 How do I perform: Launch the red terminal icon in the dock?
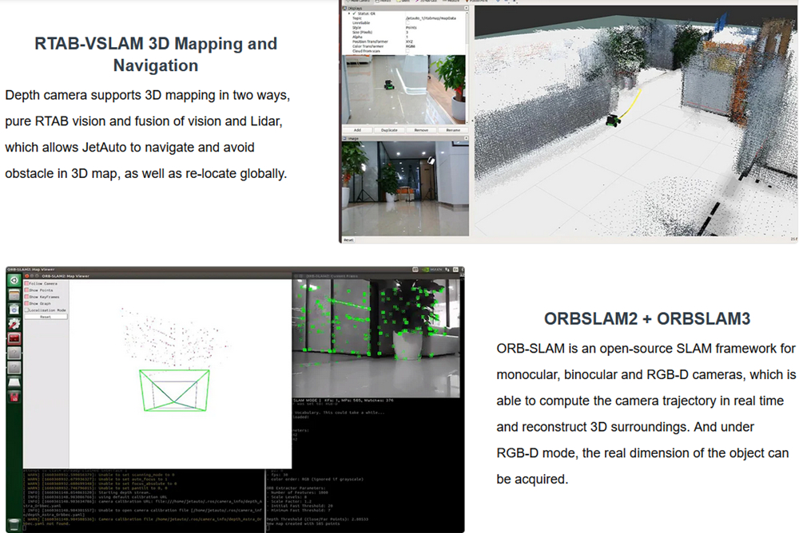click(14, 339)
